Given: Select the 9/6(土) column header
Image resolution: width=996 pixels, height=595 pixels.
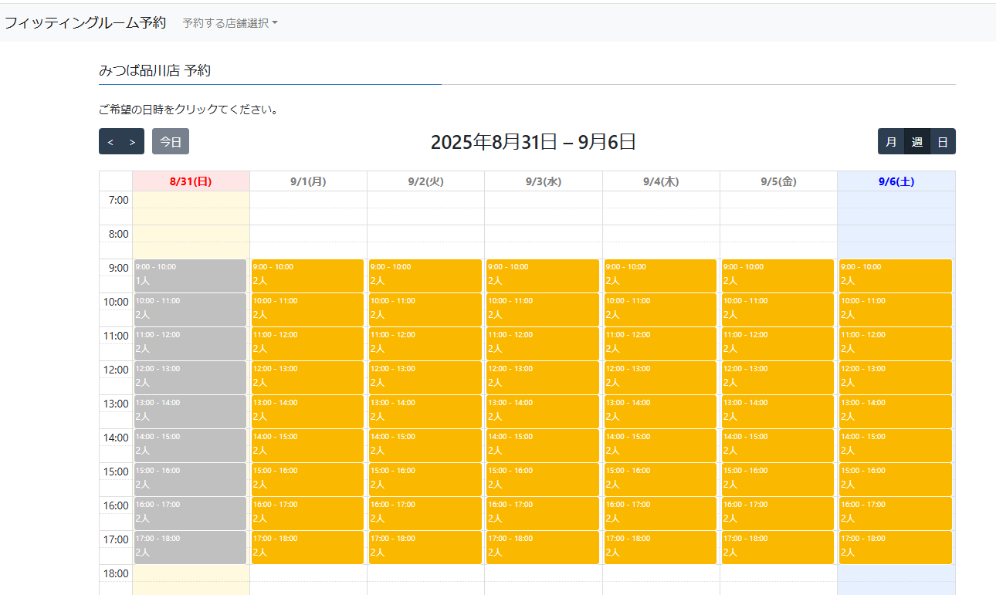Looking at the screenshot, I should coord(896,181).
